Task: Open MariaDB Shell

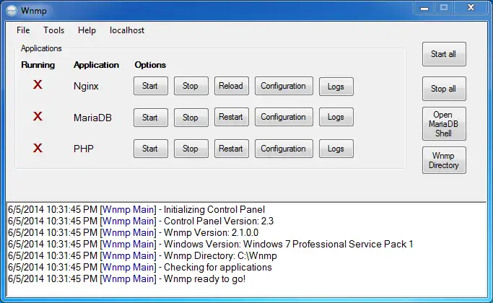Action: click(444, 124)
